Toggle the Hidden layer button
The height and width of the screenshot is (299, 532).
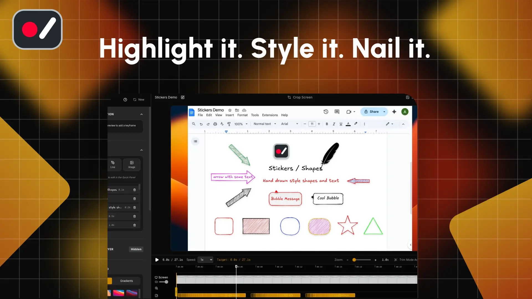pos(136,249)
